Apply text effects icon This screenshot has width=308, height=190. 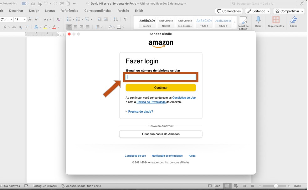(x=36, y=27)
